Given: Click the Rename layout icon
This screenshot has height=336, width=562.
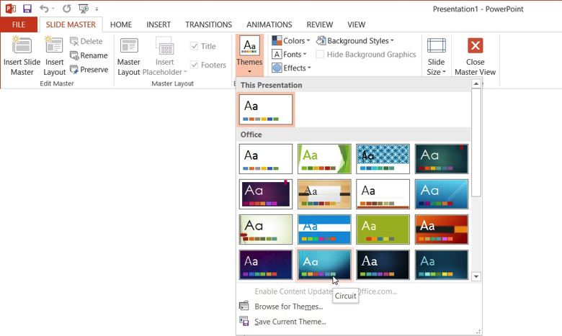Looking at the screenshot, I should (75, 55).
